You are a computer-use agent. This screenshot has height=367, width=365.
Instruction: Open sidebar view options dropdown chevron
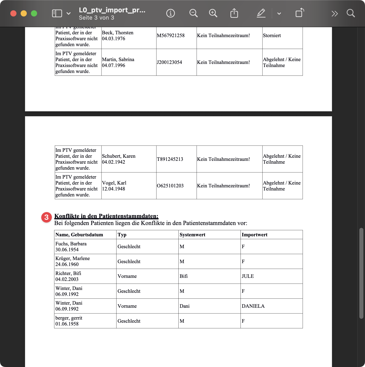pos(69,13)
